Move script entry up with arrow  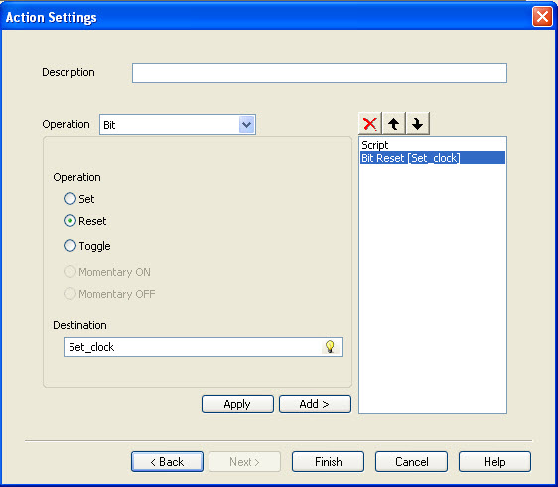[x=394, y=124]
